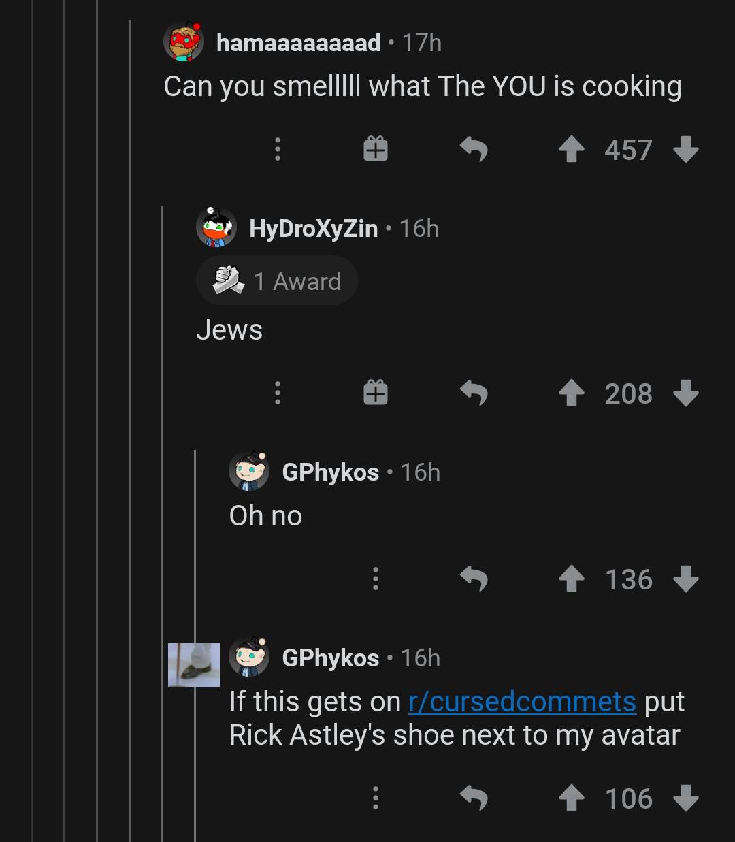Give an award to hamaaaaaaaad's comment
Screen dimensions: 735x842
point(375,150)
